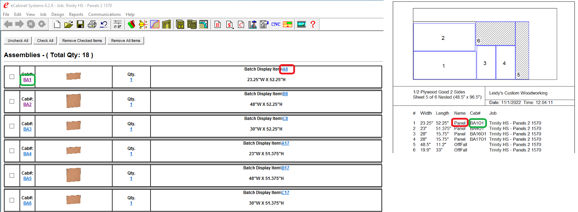Check the checkbox for assembly BA1
The width and height of the screenshot is (578, 212).
click(12, 77)
